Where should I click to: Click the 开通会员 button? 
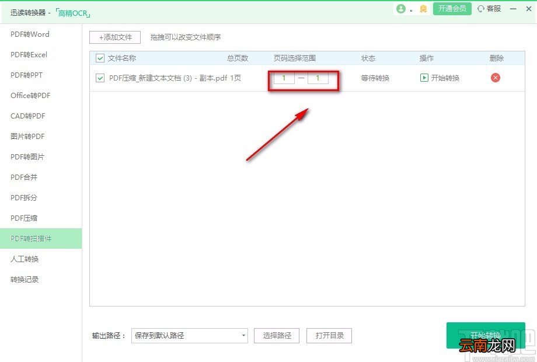(x=452, y=9)
